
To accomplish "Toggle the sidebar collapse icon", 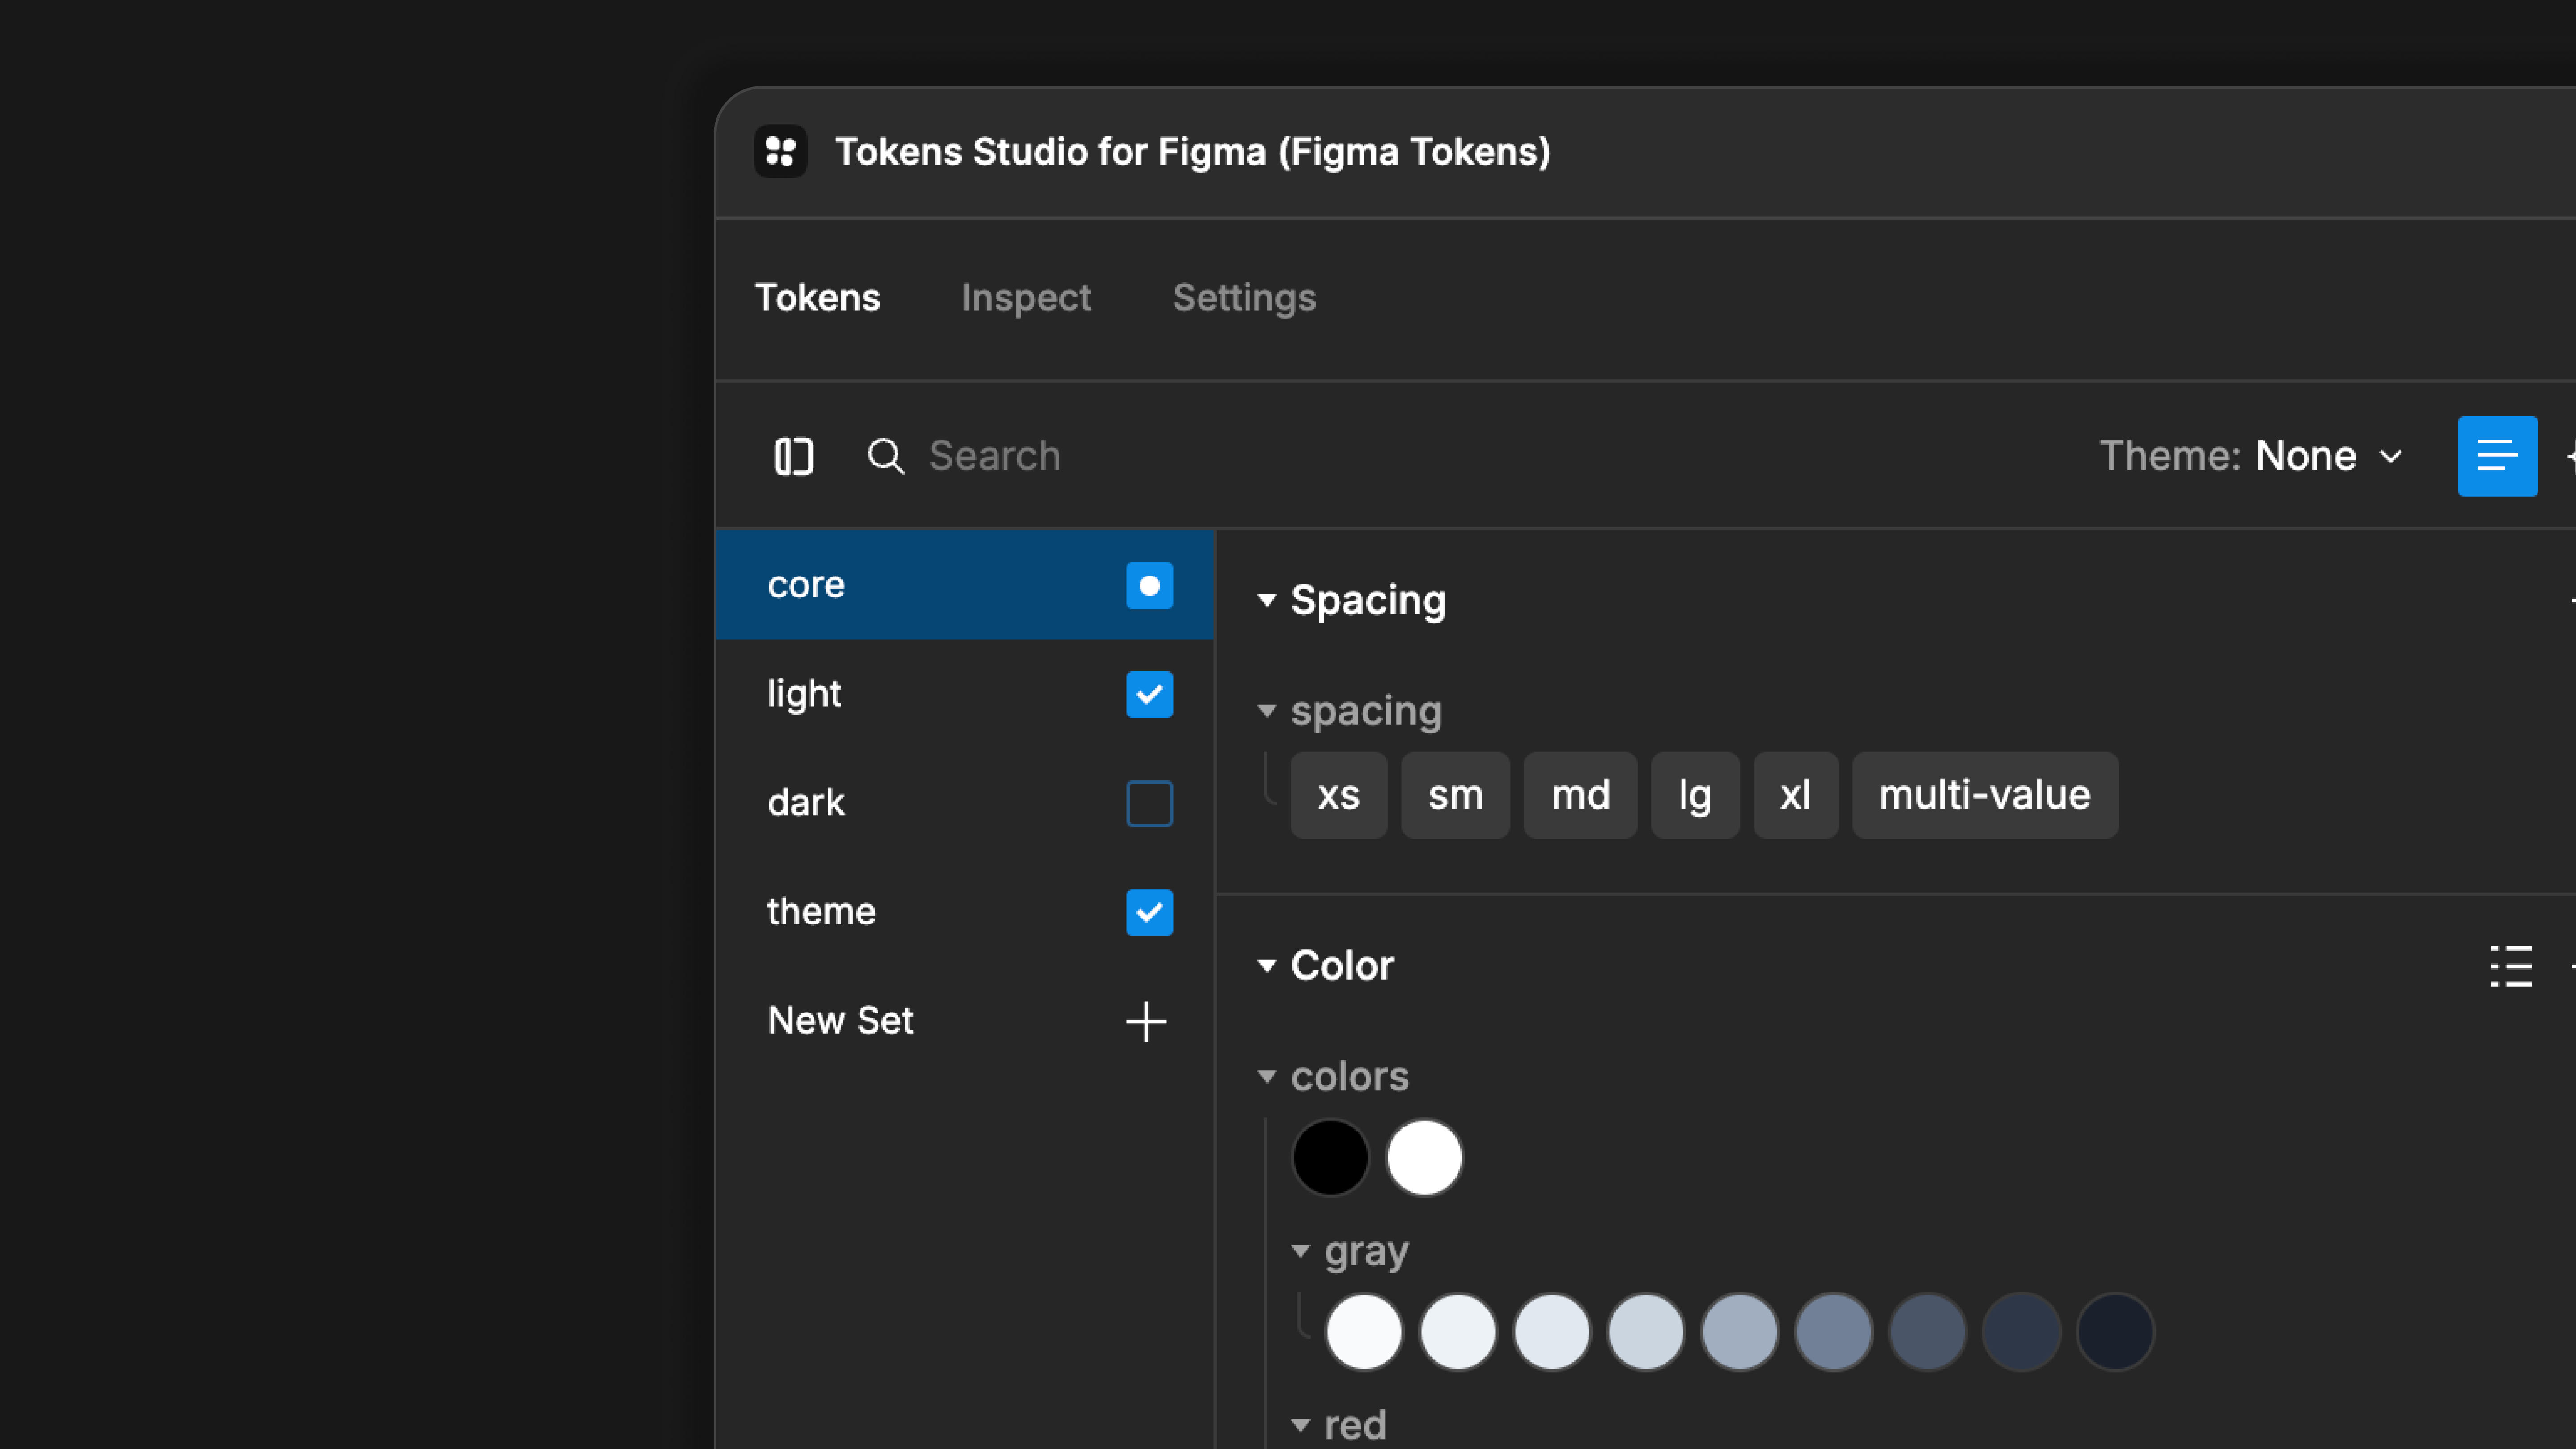I will coord(794,456).
